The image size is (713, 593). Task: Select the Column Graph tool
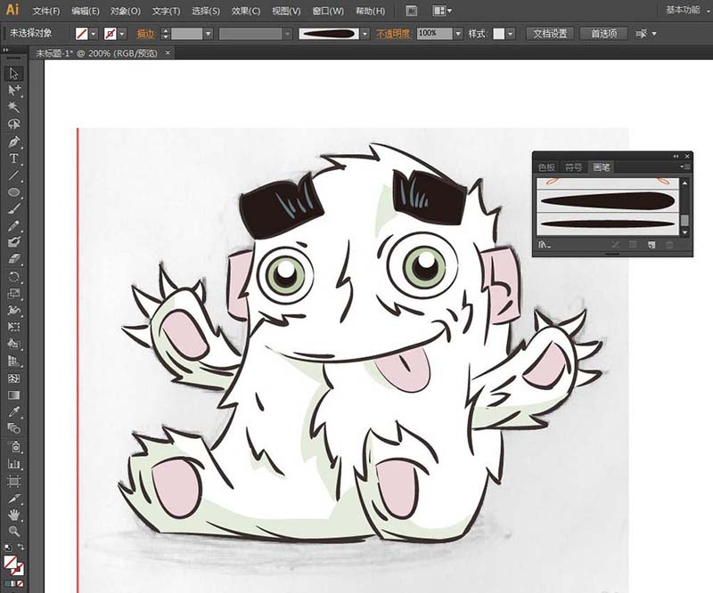tap(13, 464)
